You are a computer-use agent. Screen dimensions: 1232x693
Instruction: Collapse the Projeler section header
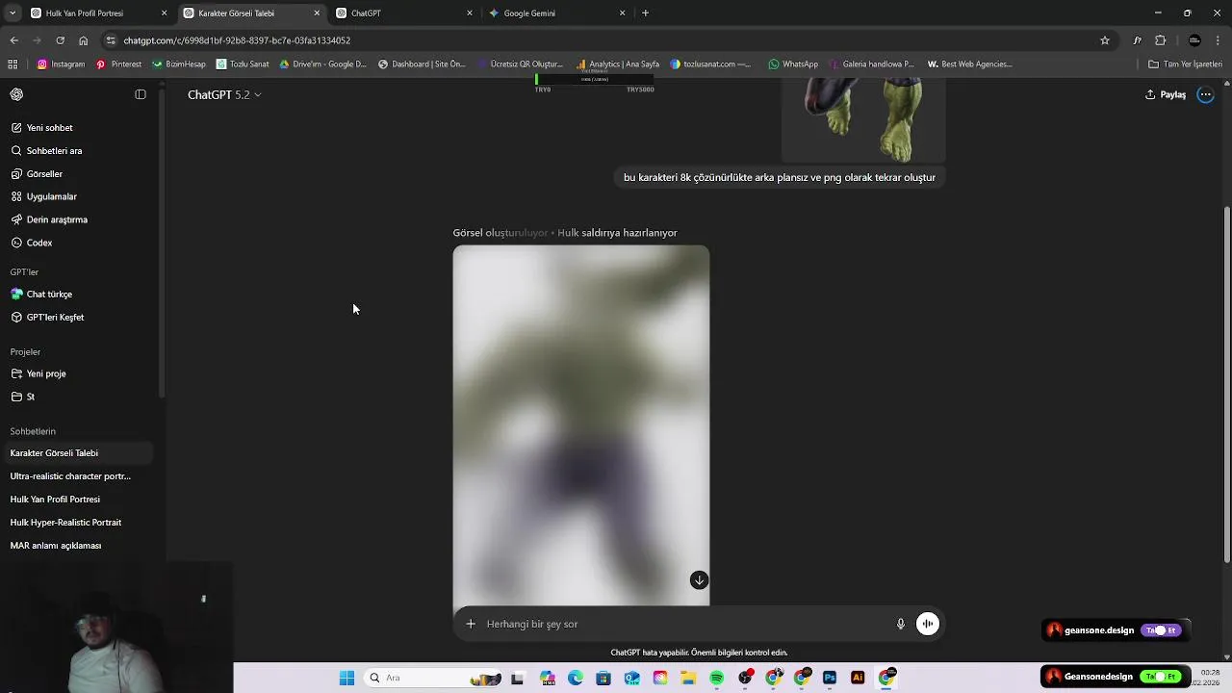(x=26, y=352)
